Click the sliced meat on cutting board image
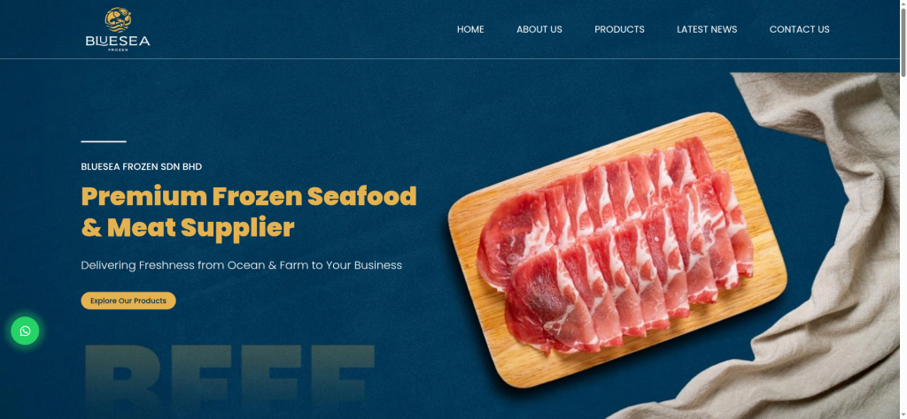The width and height of the screenshot is (907, 419). (617, 249)
